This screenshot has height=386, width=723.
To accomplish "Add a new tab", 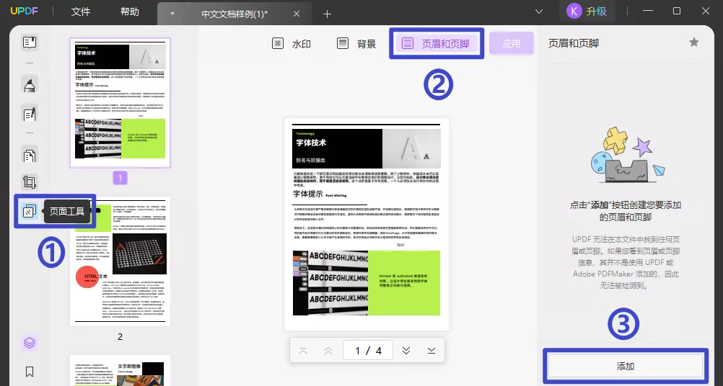I will click(327, 14).
